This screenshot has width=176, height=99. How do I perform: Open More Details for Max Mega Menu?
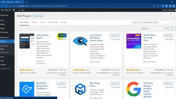(116, 87)
